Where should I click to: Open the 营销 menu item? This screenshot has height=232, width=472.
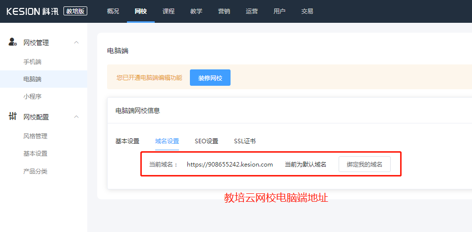[x=224, y=11]
